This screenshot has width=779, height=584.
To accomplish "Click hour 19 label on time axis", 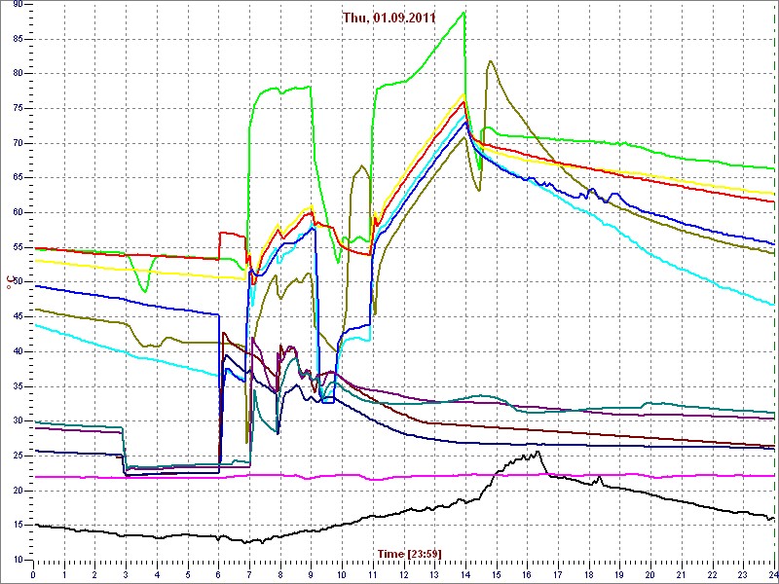I will pos(618,573).
